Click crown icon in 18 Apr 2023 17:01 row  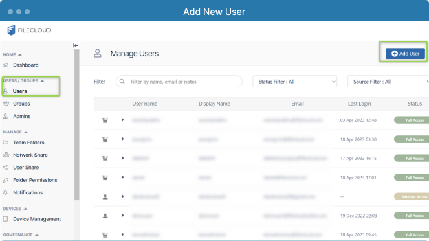[105, 178]
